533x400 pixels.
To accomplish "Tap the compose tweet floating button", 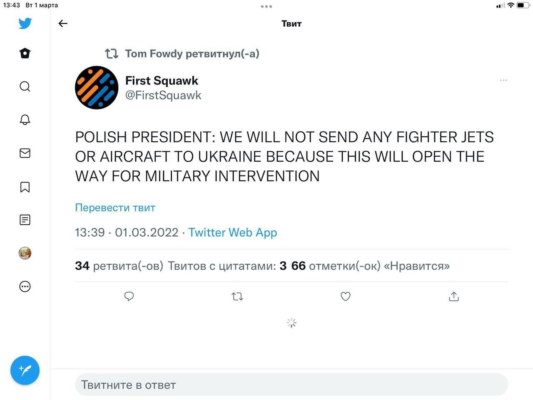I will click(25, 370).
